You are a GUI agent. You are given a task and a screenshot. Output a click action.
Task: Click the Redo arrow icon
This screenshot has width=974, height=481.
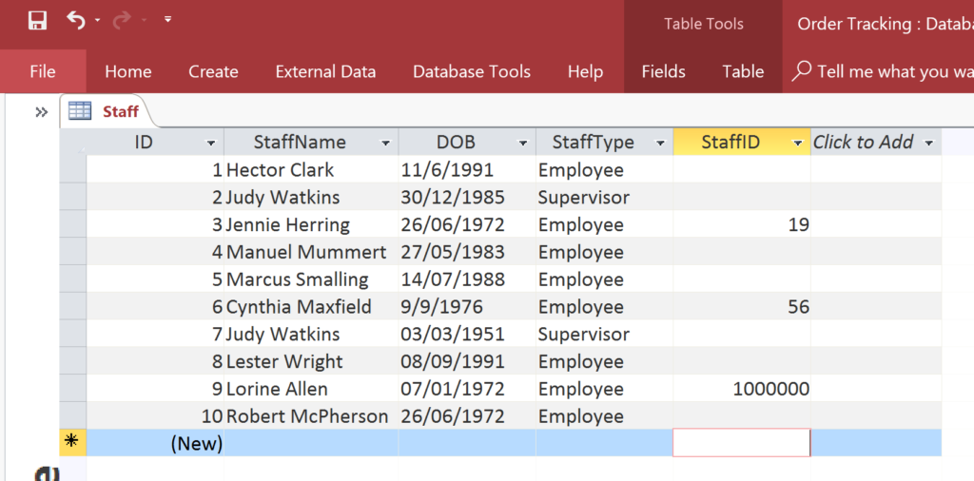(122, 21)
